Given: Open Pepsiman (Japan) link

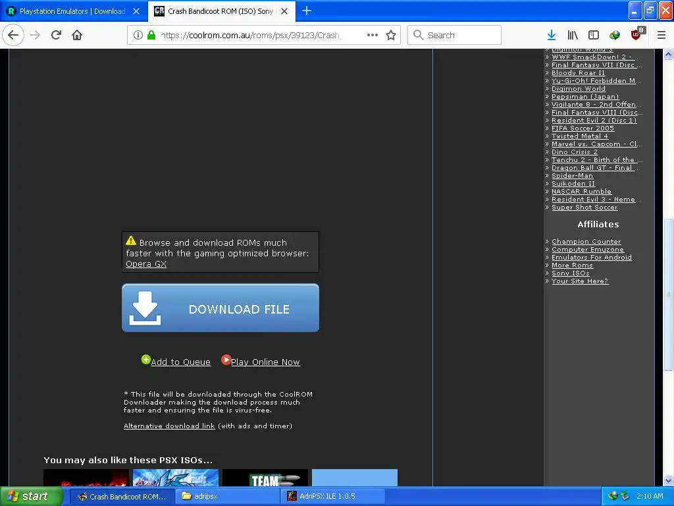Looking at the screenshot, I should 585,96.
